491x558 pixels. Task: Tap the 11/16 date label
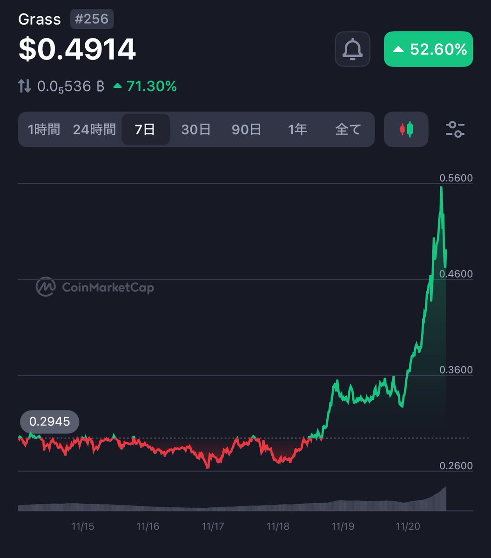(x=148, y=526)
